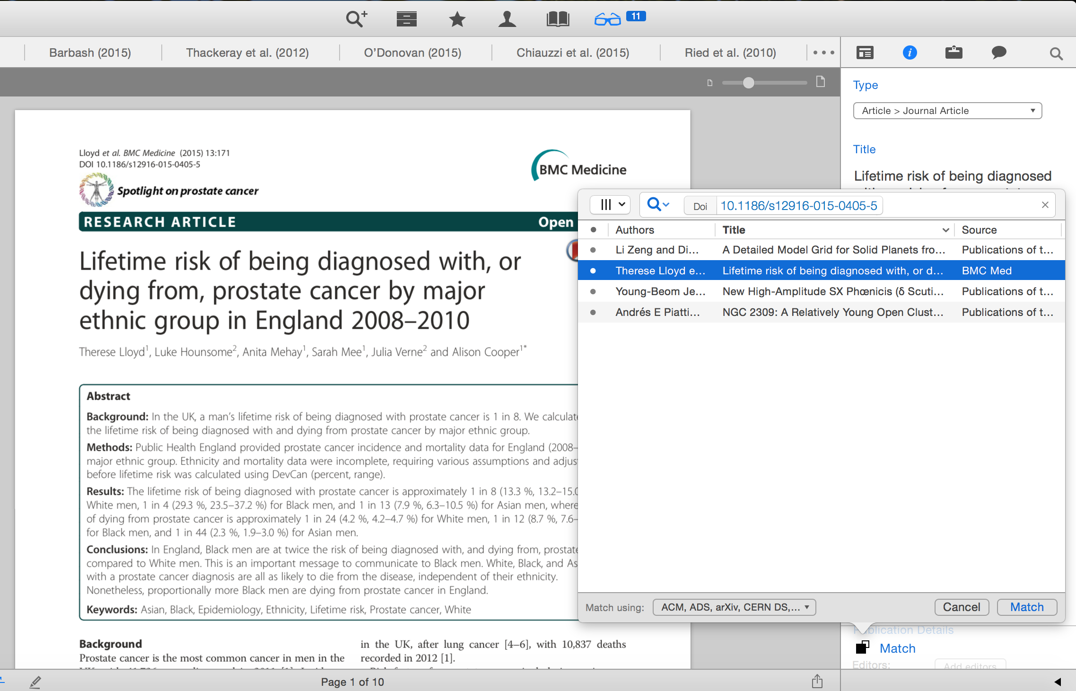
Task: Click the status dot in Li Zeng row
Action: pyautogui.click(x=593, y=250)
